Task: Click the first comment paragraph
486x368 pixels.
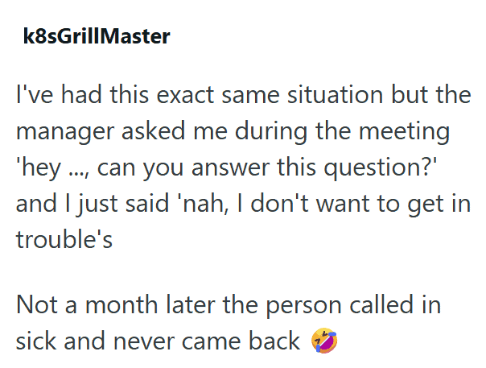Action: point(241,167)
